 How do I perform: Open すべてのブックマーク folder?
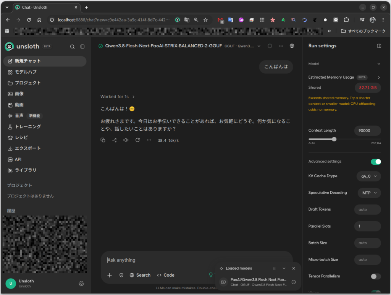[364, 31]
